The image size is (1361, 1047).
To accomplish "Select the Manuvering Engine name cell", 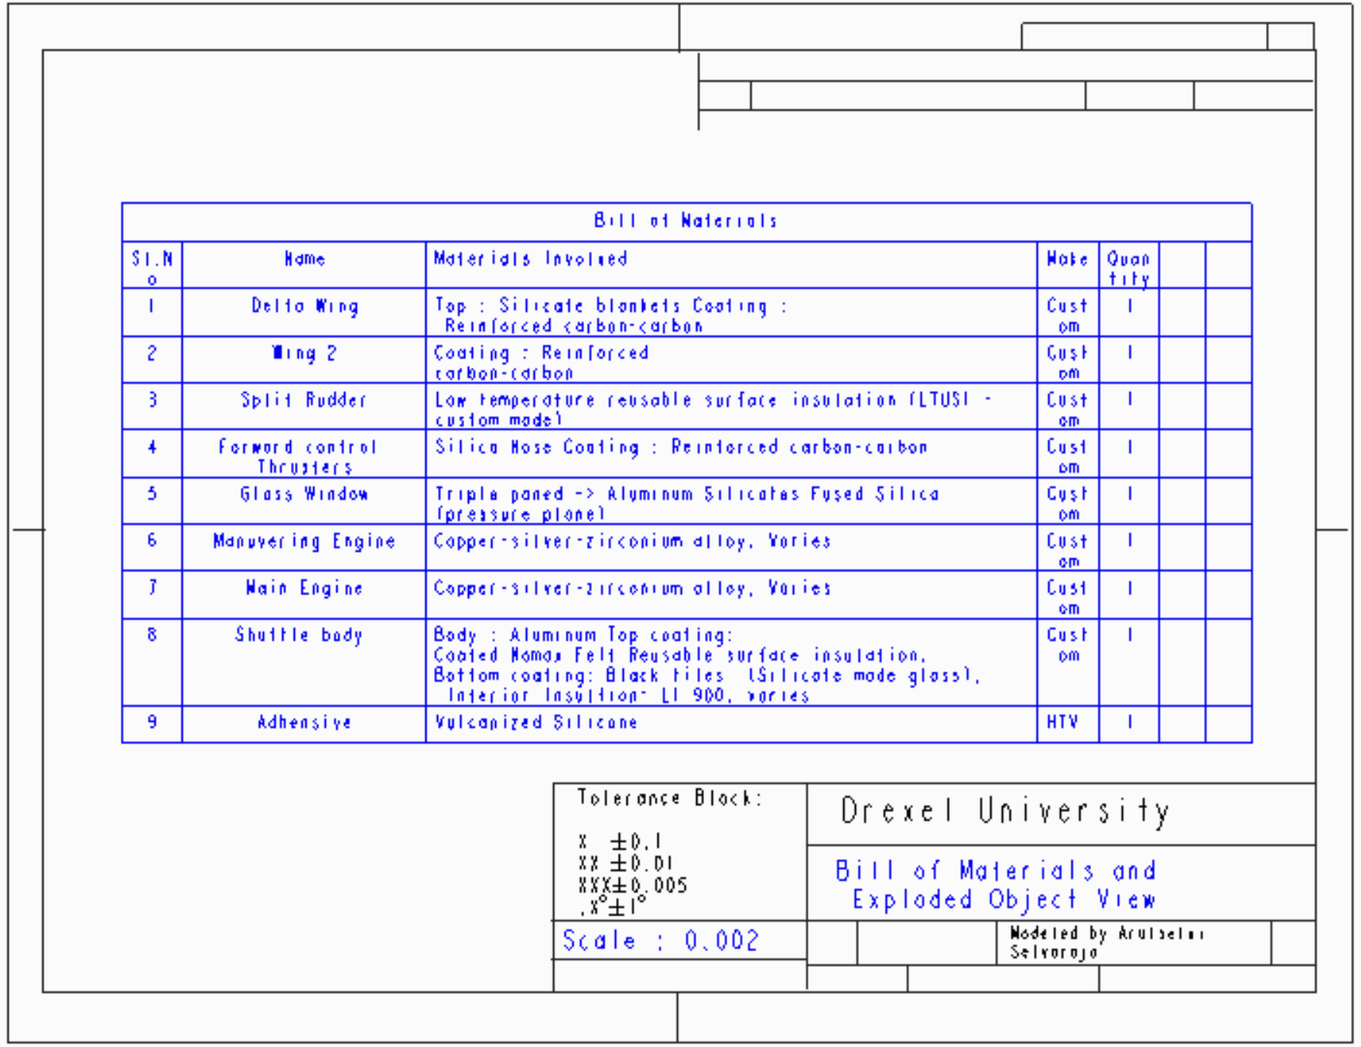I will point(304,542).
